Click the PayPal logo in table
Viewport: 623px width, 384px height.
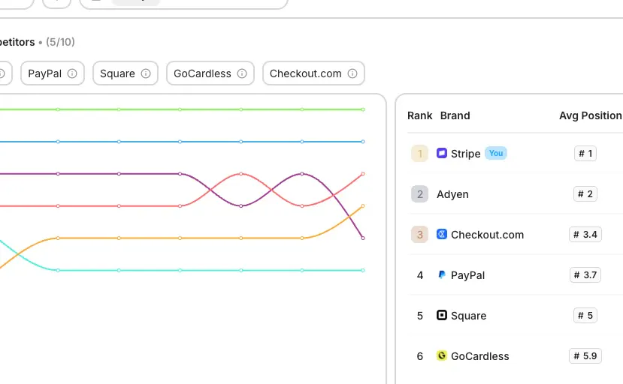(442, 274)
